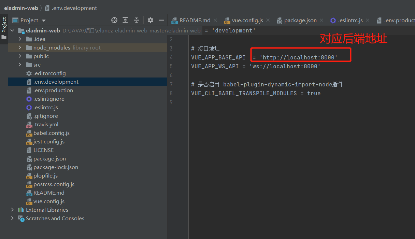Click line number 4 in editor gutter
415x239 pixels.
point(171,57)
